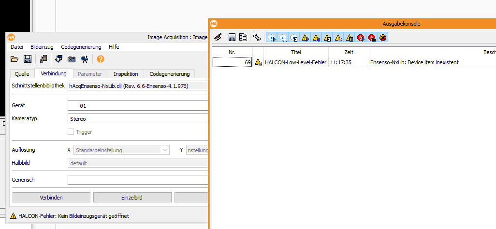This screenshot has width=496, height=229.
Task: Open the Schnittstellenbibliothek dropdown
Action: pos(138,86)
